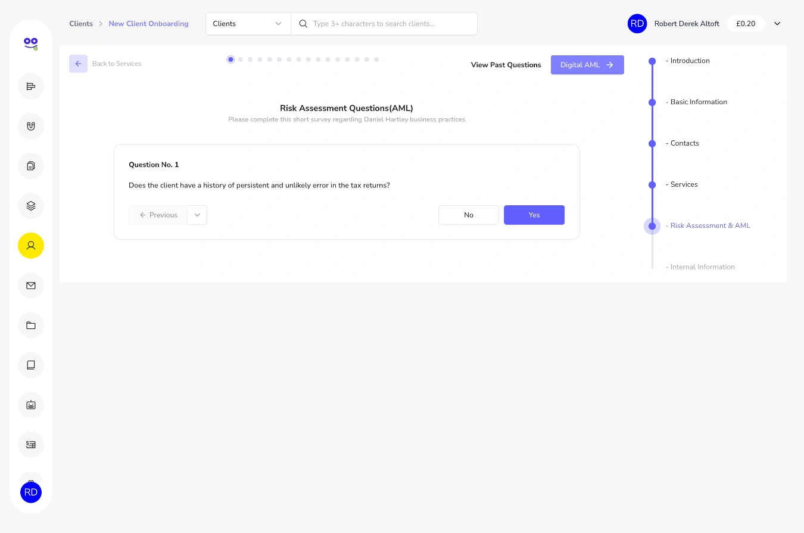Go to the Contacts step

[683, 143]
